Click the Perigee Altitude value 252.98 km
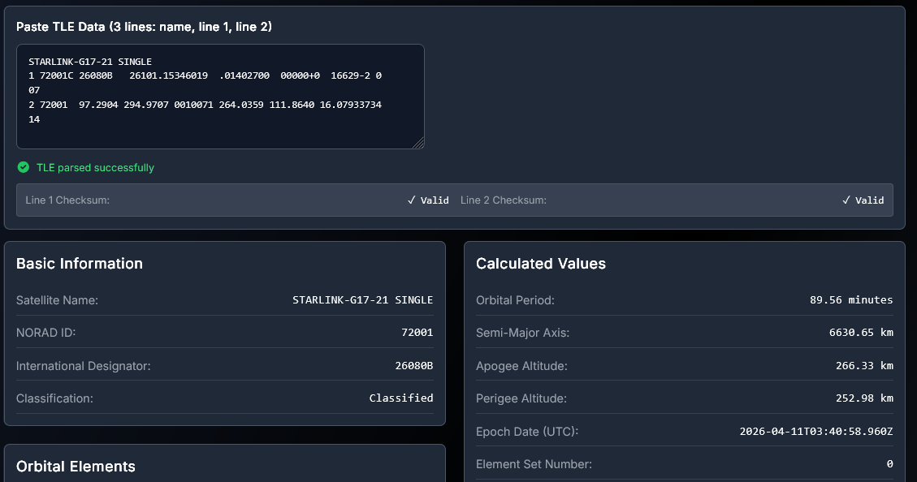The image size is (917, 482). [864, 398]
